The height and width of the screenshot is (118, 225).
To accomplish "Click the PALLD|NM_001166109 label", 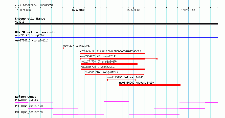I will (29, 112).
